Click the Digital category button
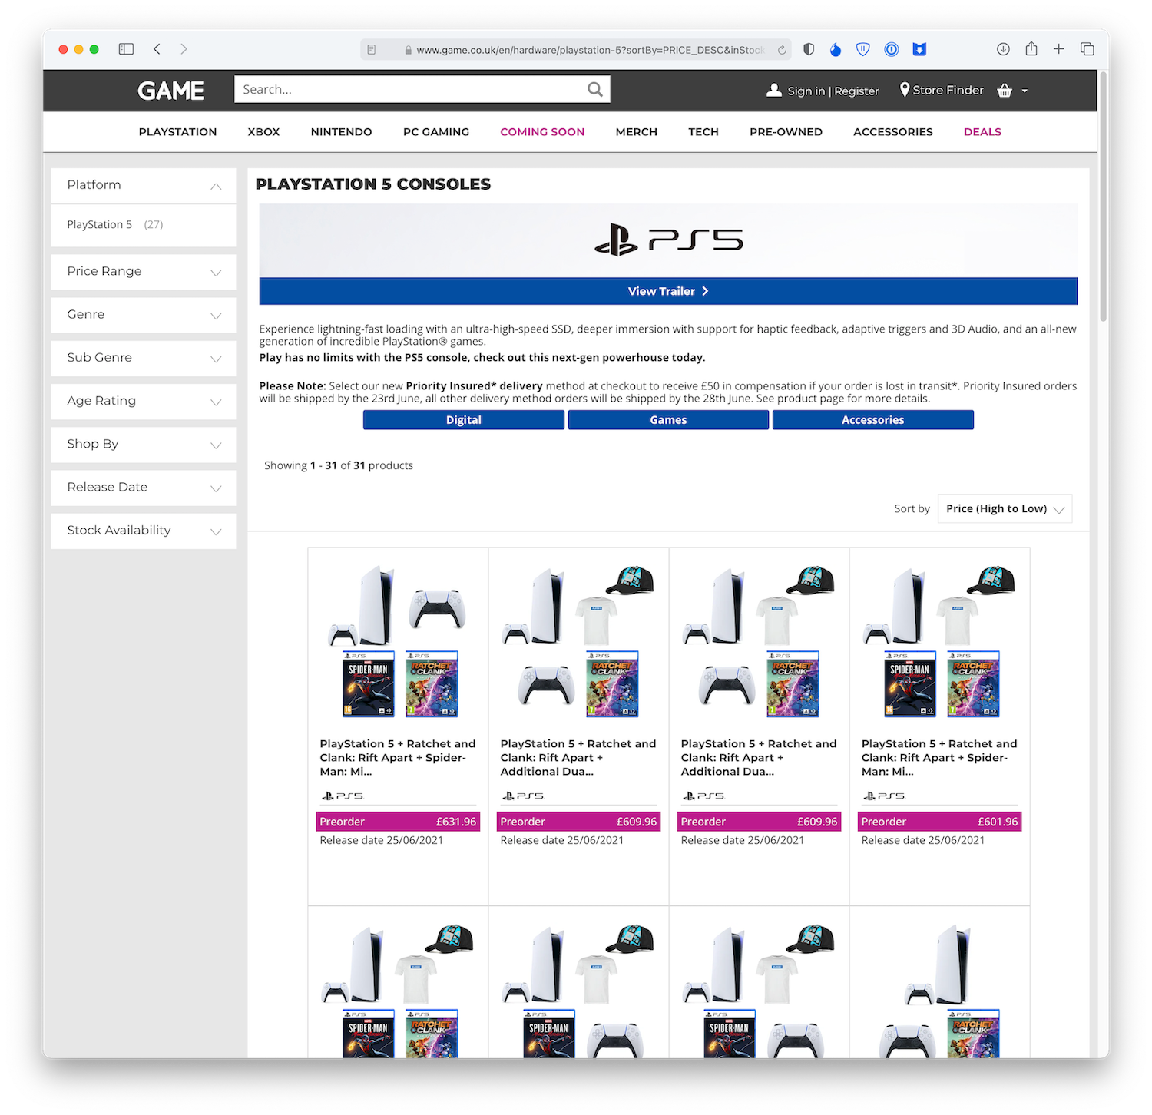1152x1115 pixels. [463, 420]
